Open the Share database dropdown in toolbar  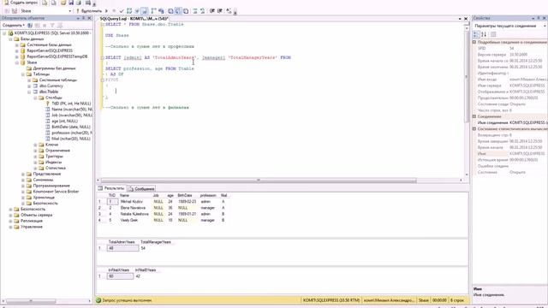pyautogui.click(x=45, y=11)
